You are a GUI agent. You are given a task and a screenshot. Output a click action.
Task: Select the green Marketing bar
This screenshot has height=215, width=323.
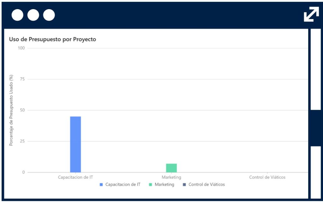click(171, 168)
